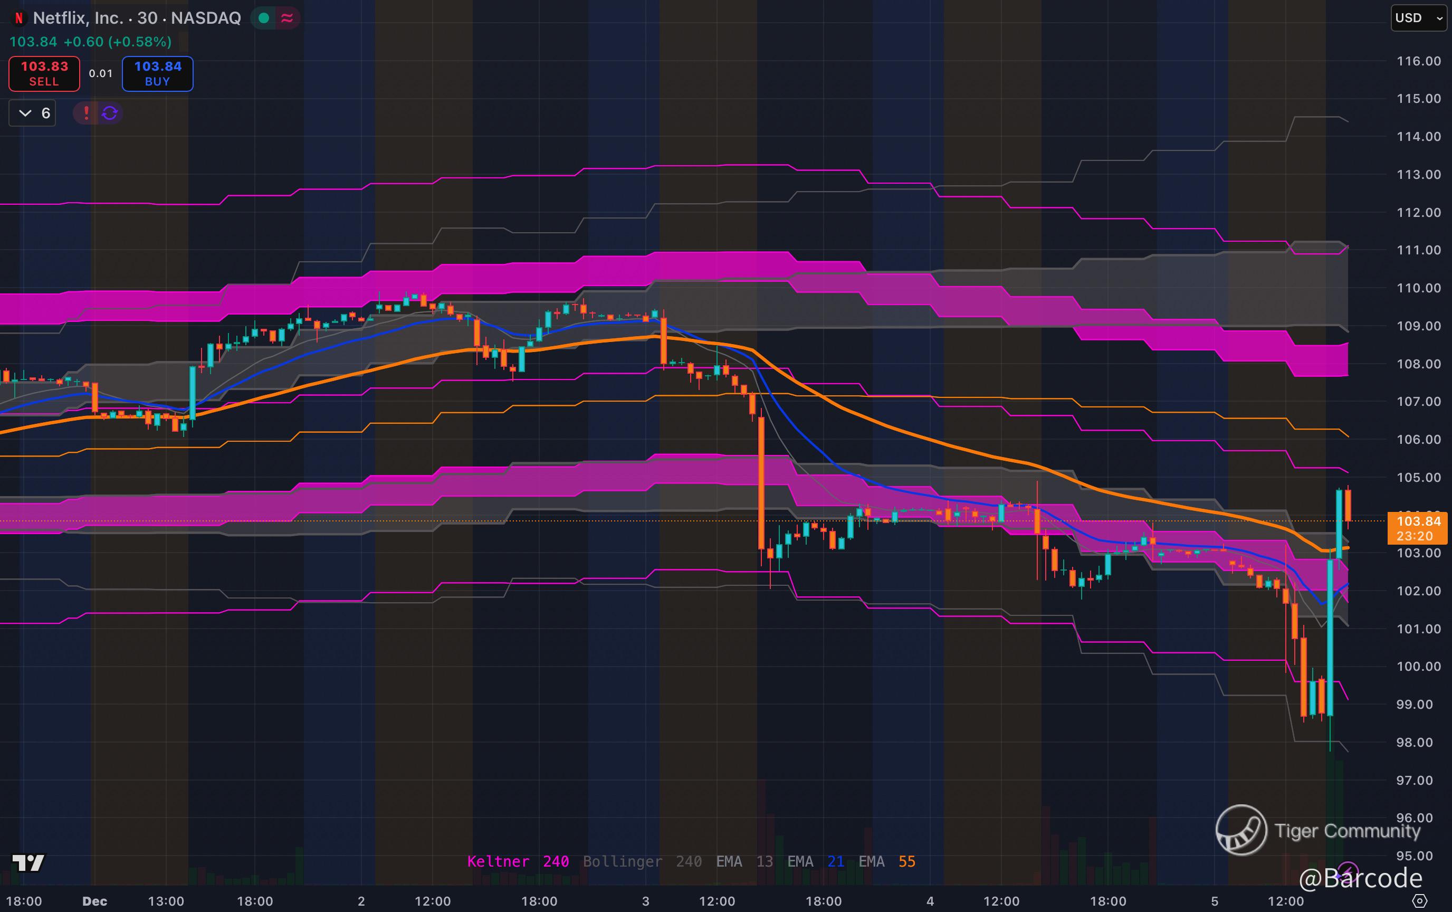Click the TradingView logo icon

[x=28, y=862]
